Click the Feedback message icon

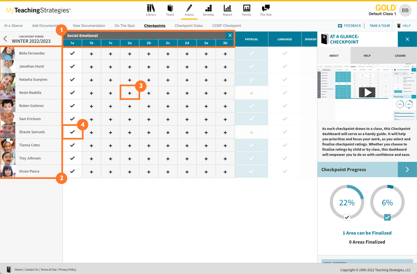340,26
